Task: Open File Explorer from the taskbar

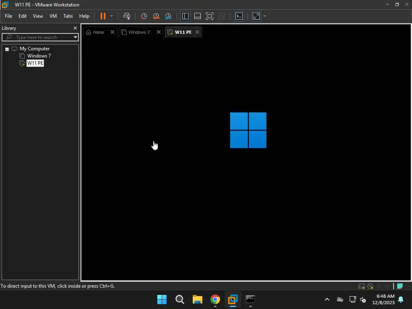Action: pyautogui.click(x=197, y=299)
